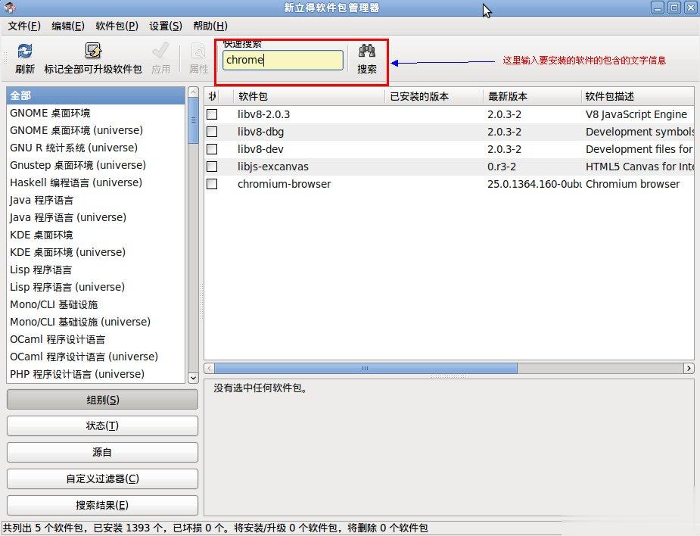The width and height of the screenshot is (700, 536).
Task: Select Gnustep 桌面环境 (universe) category
Action: (95, 165)
